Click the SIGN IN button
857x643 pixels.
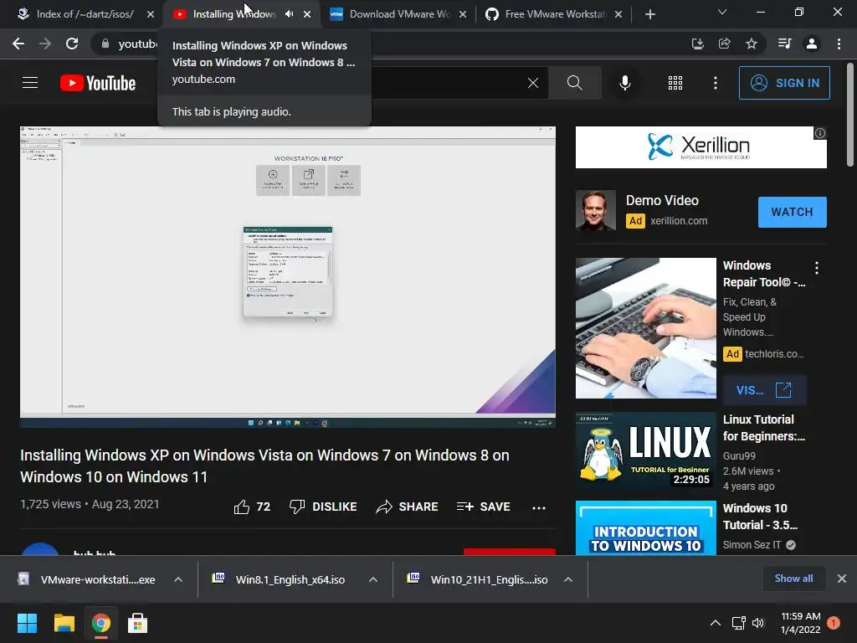coord(783,83)
